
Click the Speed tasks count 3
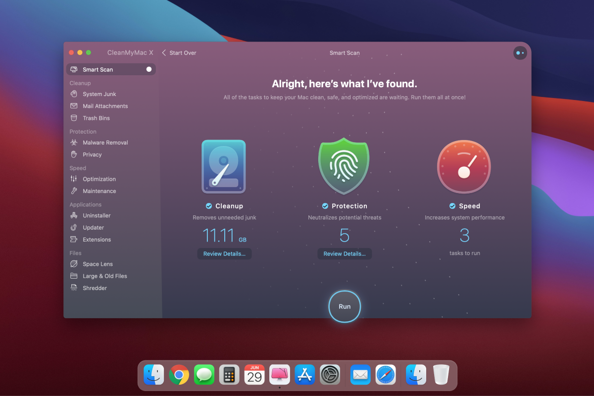click(464, 236)
